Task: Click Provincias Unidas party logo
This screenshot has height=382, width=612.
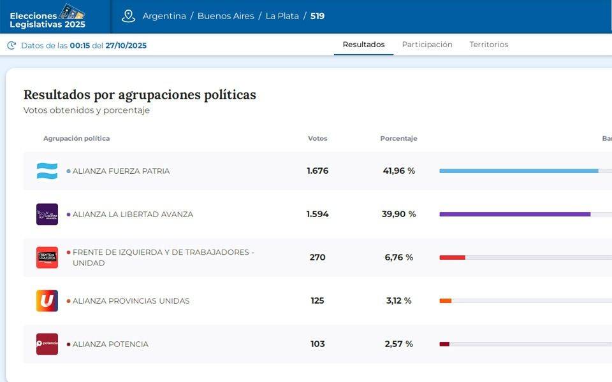Action: click(47, 301)
